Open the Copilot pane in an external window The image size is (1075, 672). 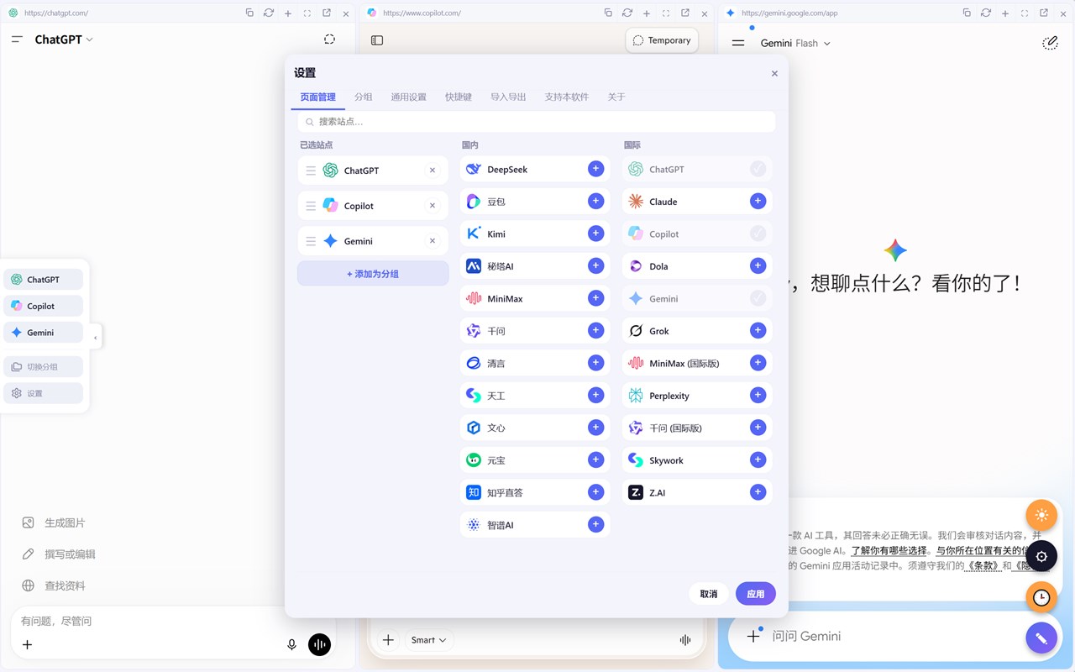pos(685,13)
